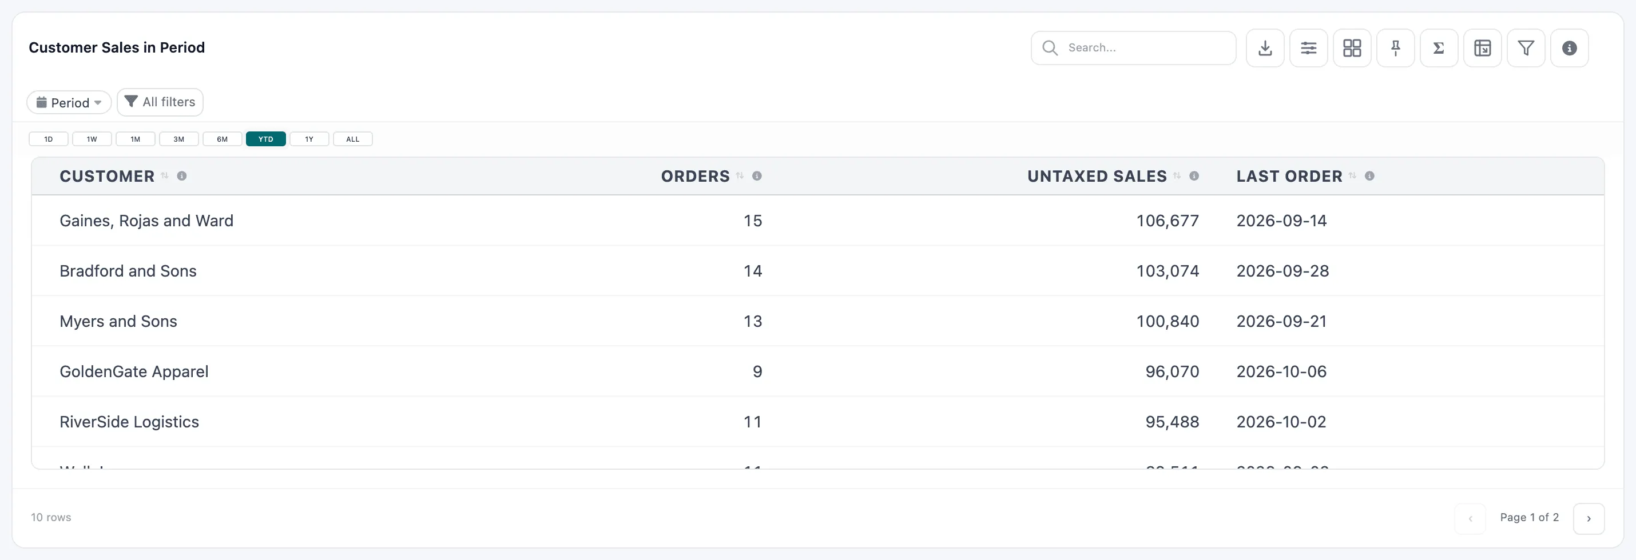This screenshot has width=1636, height=560.
Task: Sort by the Orders column arrows
Action: pyautogui.click(x=740, y=175)
